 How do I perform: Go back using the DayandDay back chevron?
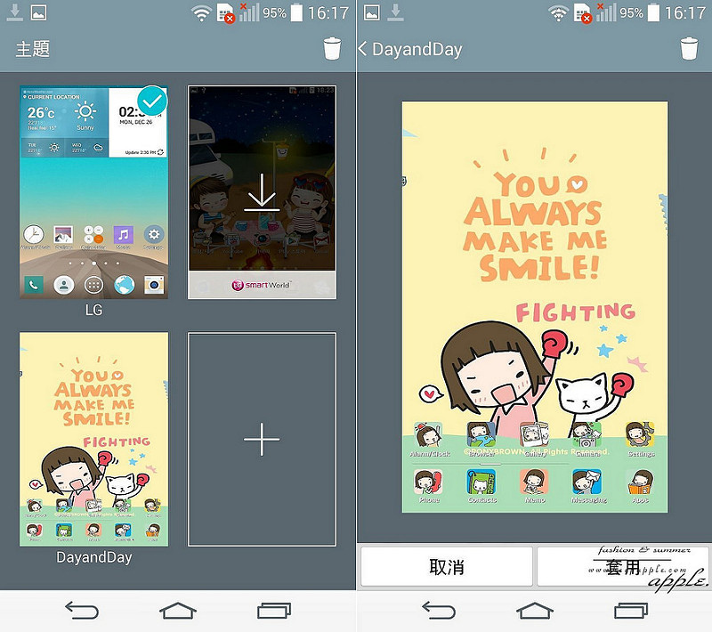(x=362, y=49)
